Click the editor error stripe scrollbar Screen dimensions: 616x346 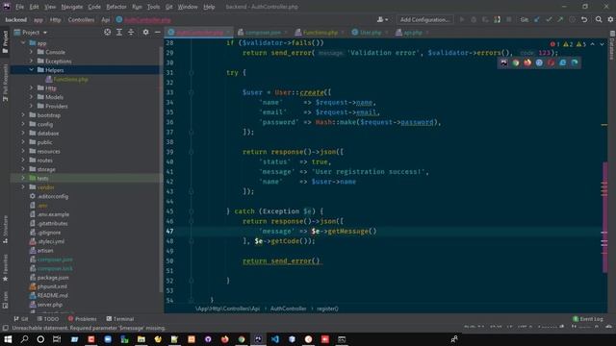604,177
